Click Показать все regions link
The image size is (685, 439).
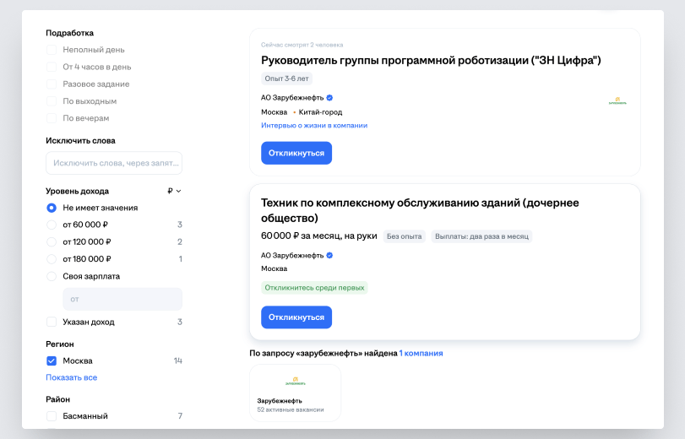(x=72, y=377)
